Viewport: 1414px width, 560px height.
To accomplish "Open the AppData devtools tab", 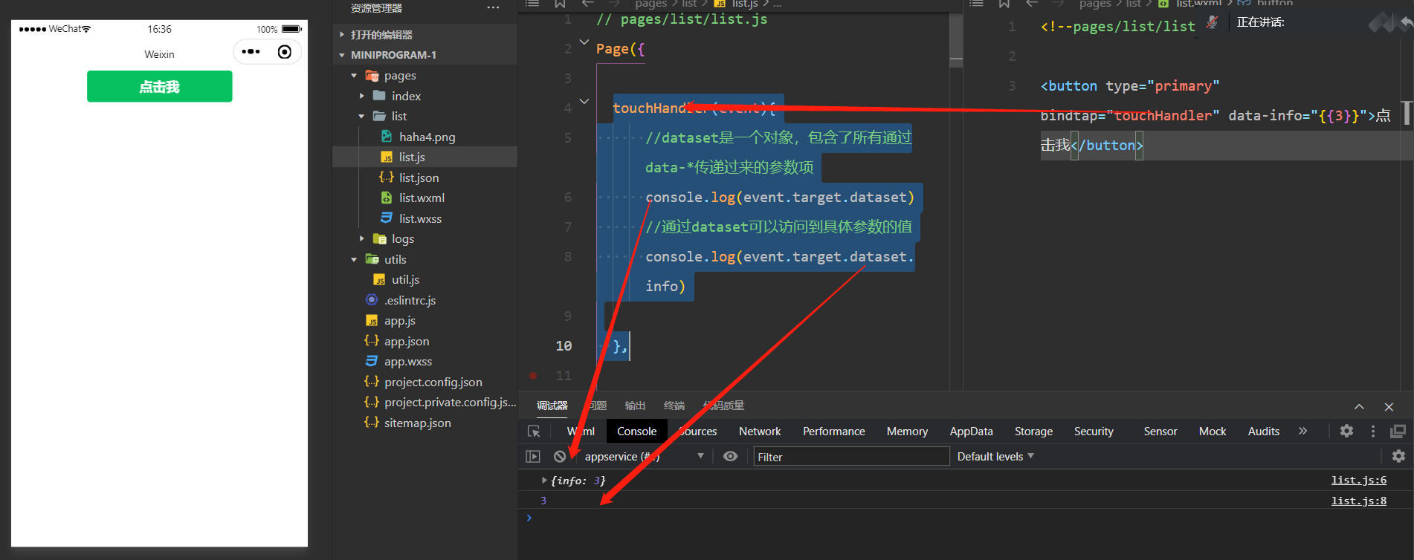I will pyautogui.click(x=971, y=432).
